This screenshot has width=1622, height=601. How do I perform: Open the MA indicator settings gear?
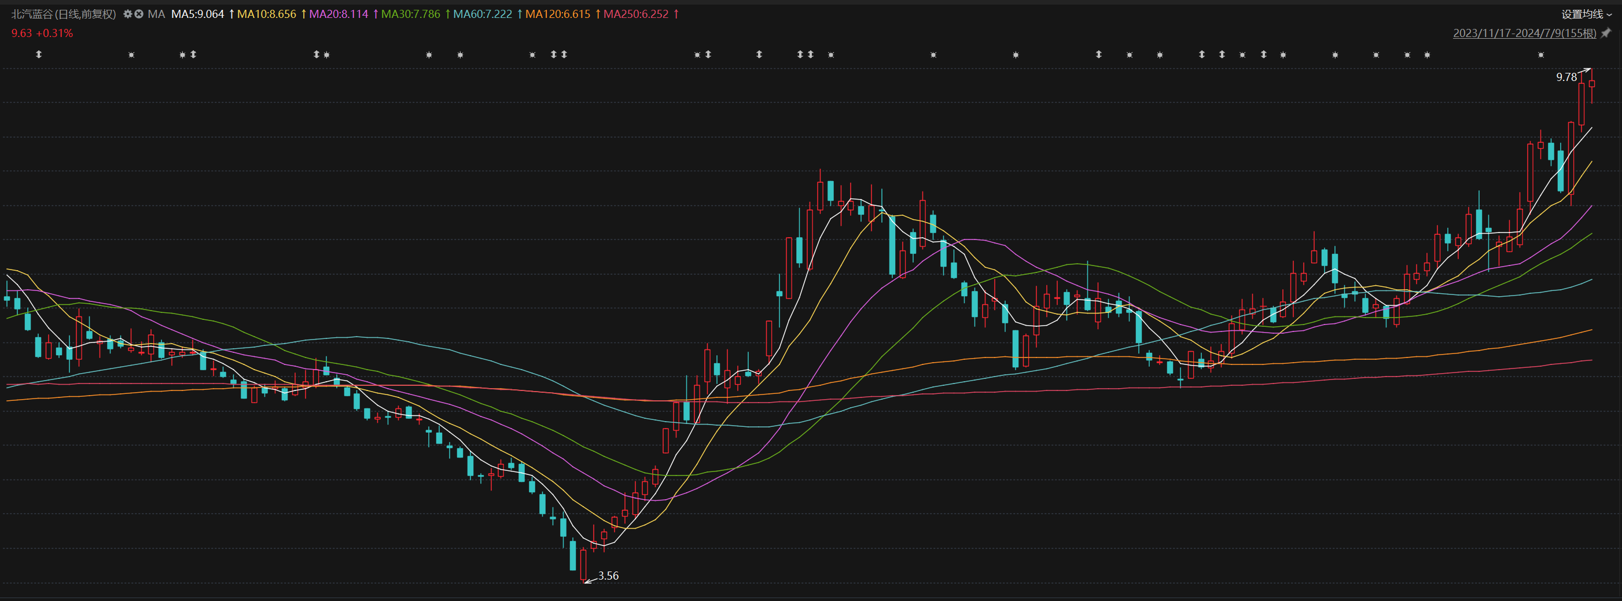128,14
